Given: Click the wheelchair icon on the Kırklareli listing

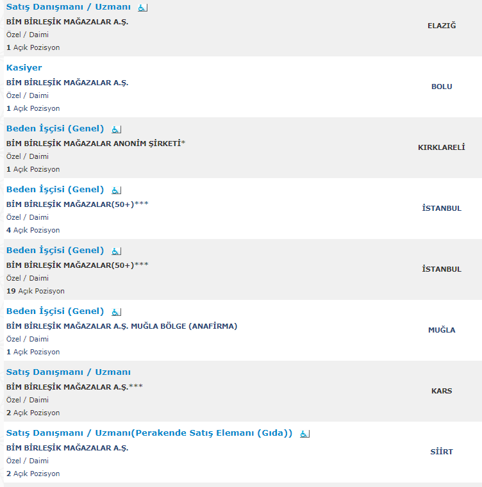Looking at the screenshot, I should click(116, 129).
